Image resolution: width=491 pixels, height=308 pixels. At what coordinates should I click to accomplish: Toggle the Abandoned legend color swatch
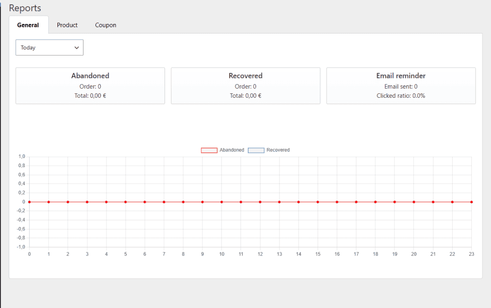[x=209, y=150]
